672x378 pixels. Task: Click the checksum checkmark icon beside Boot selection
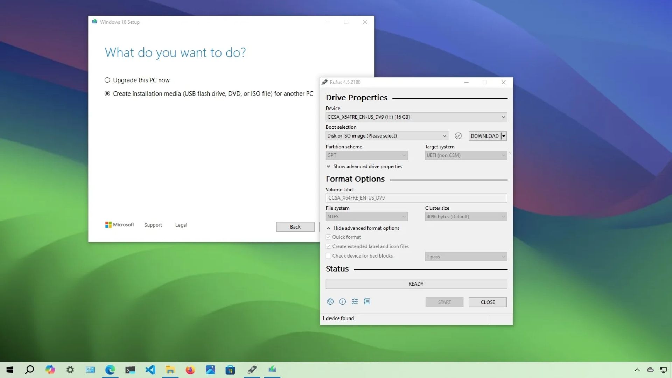click(458, 136)
